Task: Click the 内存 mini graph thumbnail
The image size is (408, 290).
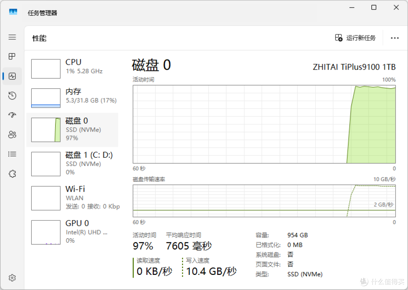Action: click(x=46, y=98)
